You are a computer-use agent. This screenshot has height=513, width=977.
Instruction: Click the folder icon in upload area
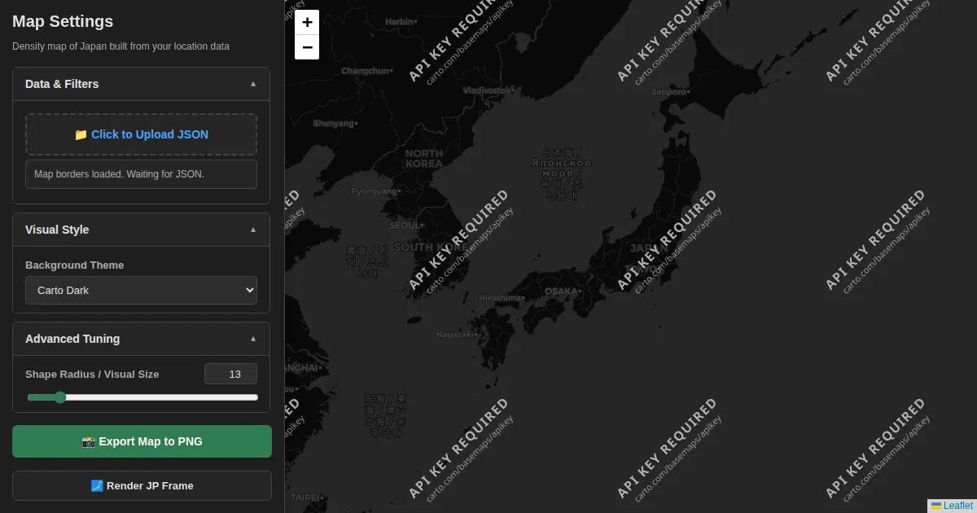81,134
